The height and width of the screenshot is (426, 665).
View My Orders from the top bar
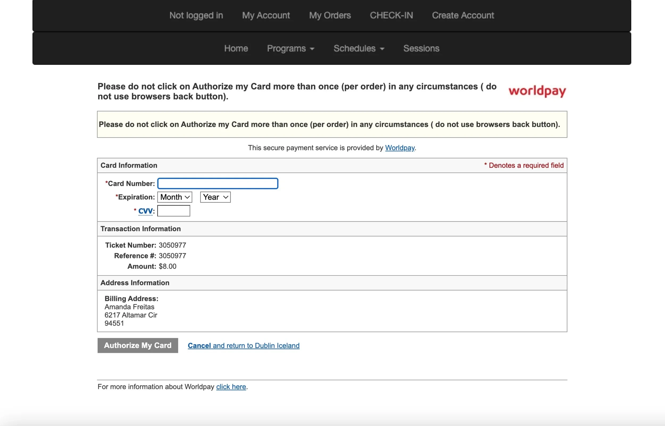[x=330, y=15]
